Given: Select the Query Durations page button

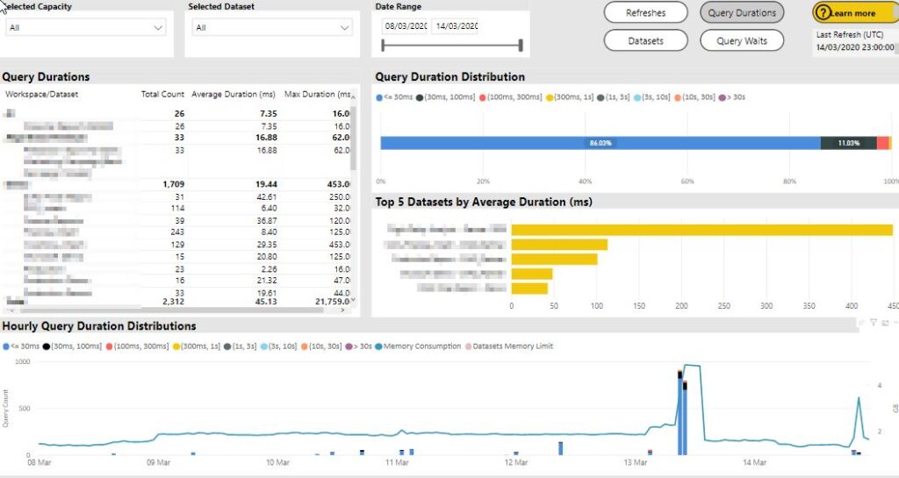Looking at the screenshot, I should coord(741,12).
